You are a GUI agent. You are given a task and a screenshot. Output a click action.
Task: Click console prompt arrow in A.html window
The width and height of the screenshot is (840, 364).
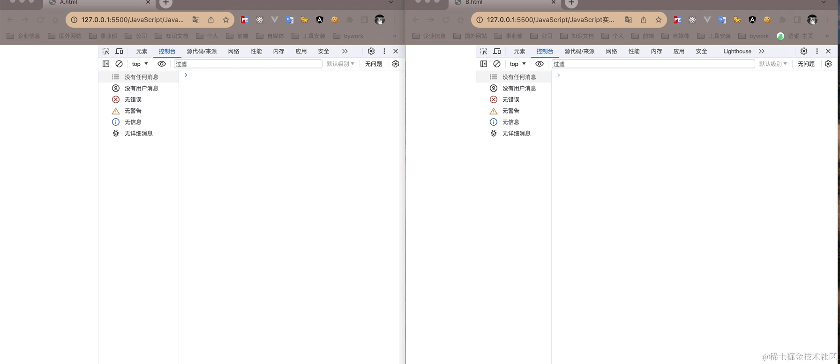coord(186,75)
